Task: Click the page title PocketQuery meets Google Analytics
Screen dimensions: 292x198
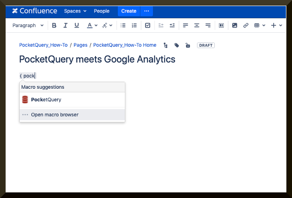Action: coord(97,59)
